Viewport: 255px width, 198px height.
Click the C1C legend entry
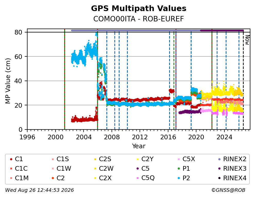tap(19, 169)
